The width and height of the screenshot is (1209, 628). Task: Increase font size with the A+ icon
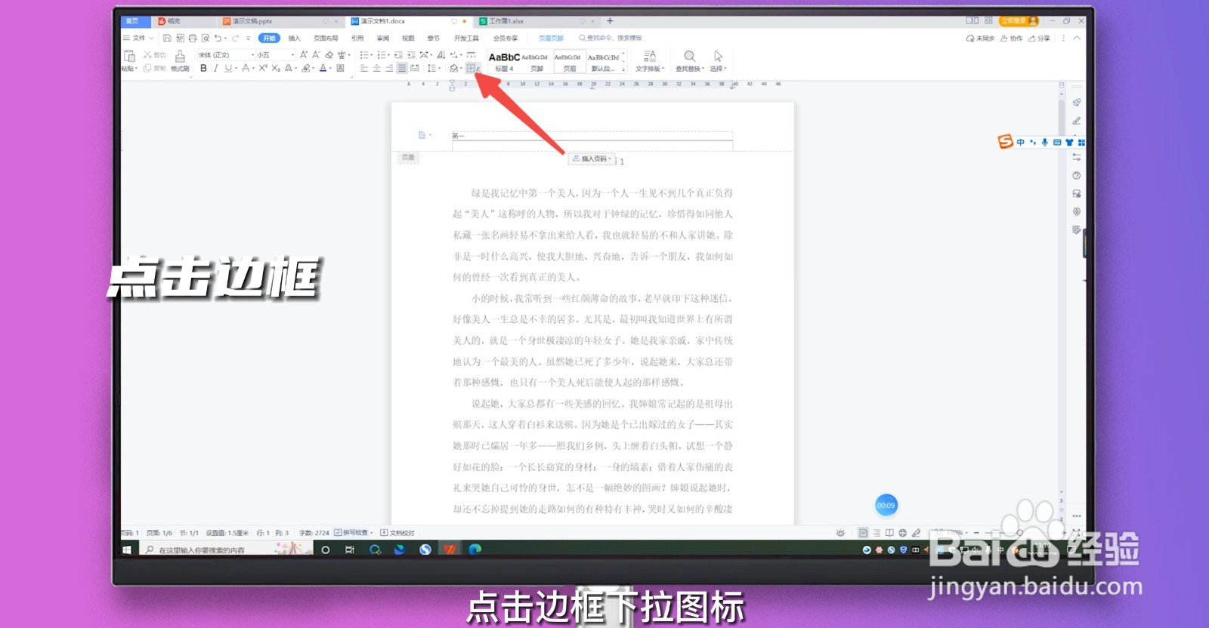click(304, 54)
